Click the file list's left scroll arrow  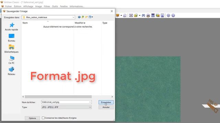click(x=23, y=97)
